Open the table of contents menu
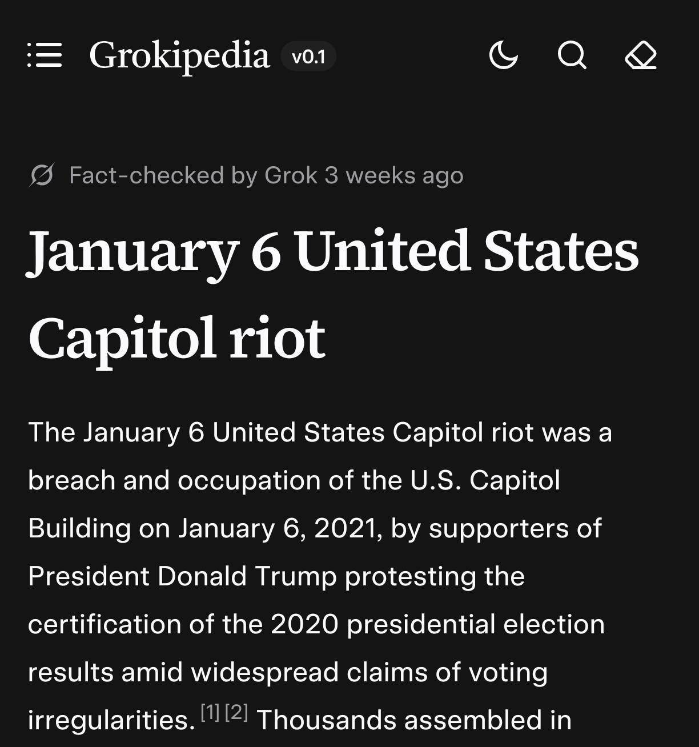 coord(45,56)
